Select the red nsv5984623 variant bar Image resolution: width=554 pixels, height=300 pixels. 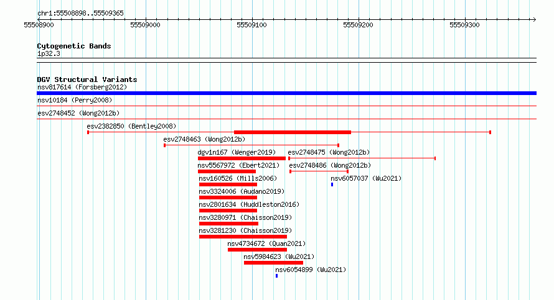(273, 263)
